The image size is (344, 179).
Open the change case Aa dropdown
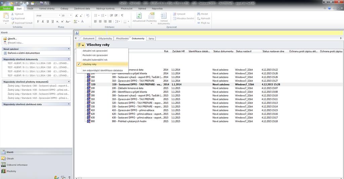click(x=68, y=21)
